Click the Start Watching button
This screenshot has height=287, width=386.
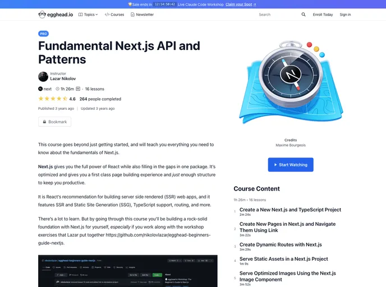pyautogui.click(x=291, y=165)
